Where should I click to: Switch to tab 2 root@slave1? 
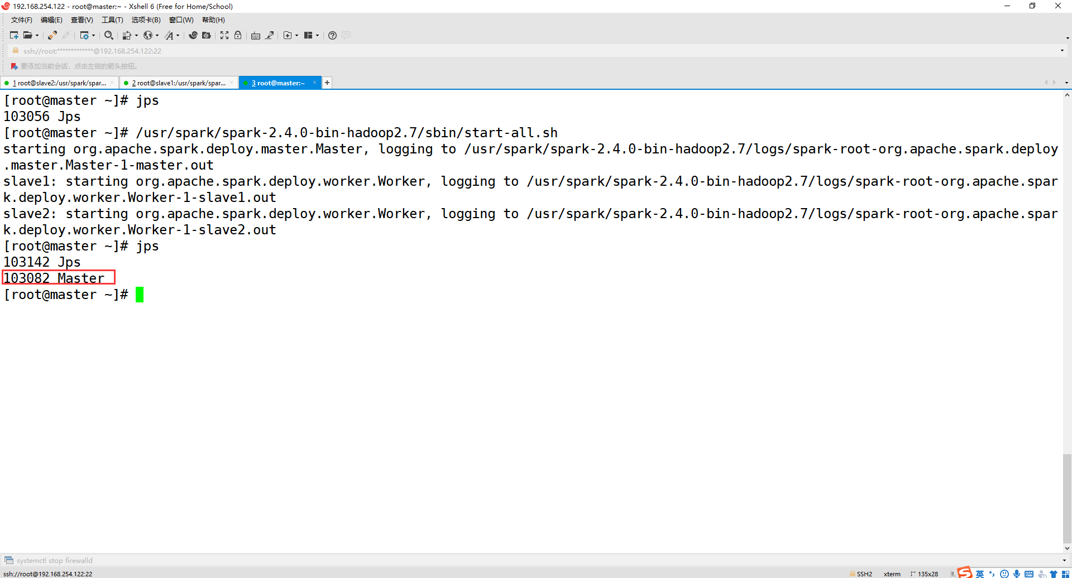point(179,83)
